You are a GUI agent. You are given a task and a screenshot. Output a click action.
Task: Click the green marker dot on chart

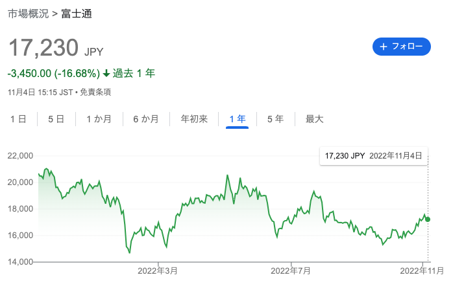tap(428, 219)
